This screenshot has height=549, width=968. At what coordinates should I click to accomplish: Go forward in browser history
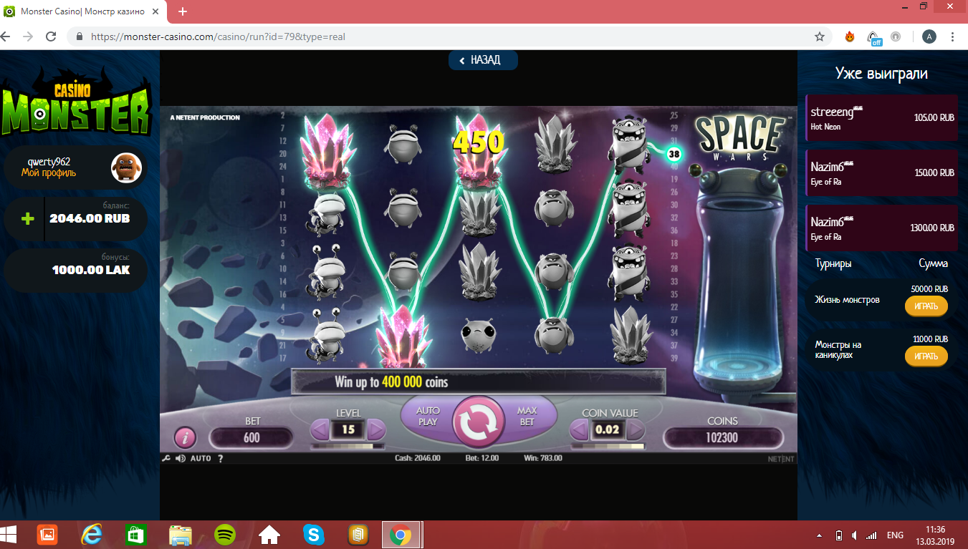pyautogui.click(x=28, y=37)
